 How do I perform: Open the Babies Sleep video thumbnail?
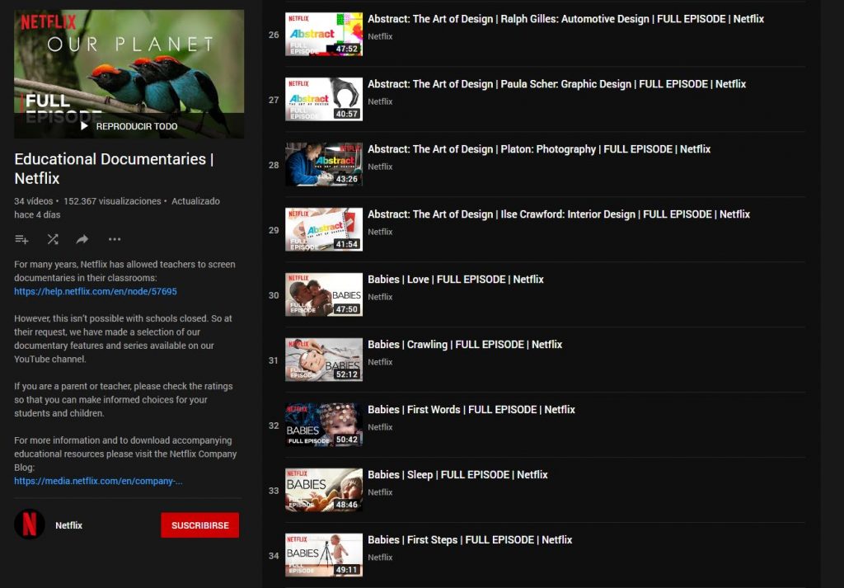[x=323, y=490]
